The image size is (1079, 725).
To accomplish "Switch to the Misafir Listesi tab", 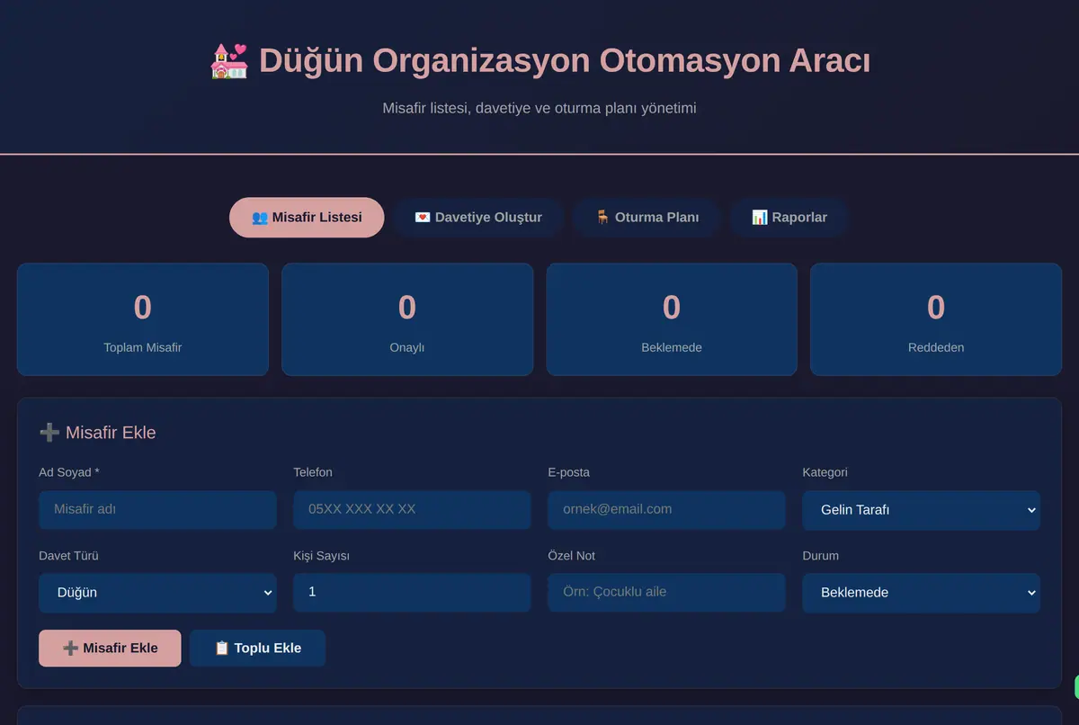I will coord(307,218).
